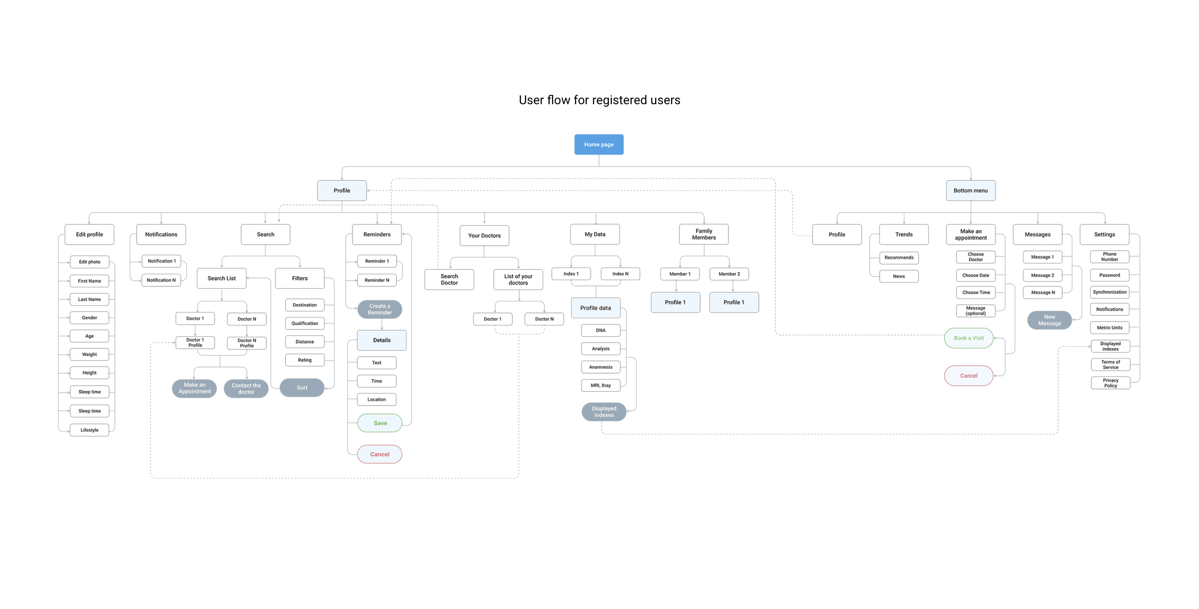Click the Contact the doctor pill
This screenshot has height=609, width=1199.
pyautogui.click(x=246, y=389)
